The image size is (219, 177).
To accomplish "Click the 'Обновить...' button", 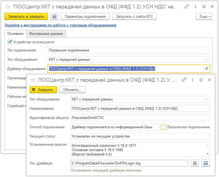I will pyautogui.click(x=72, y=90).
